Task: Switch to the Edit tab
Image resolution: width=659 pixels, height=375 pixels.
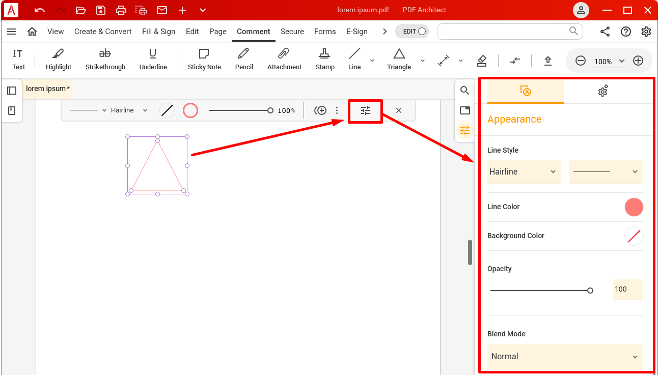Action: point(193,32)
